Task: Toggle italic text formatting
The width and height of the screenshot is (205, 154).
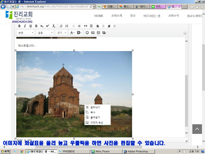Action: pyautogui.click(x=25, y=26)
